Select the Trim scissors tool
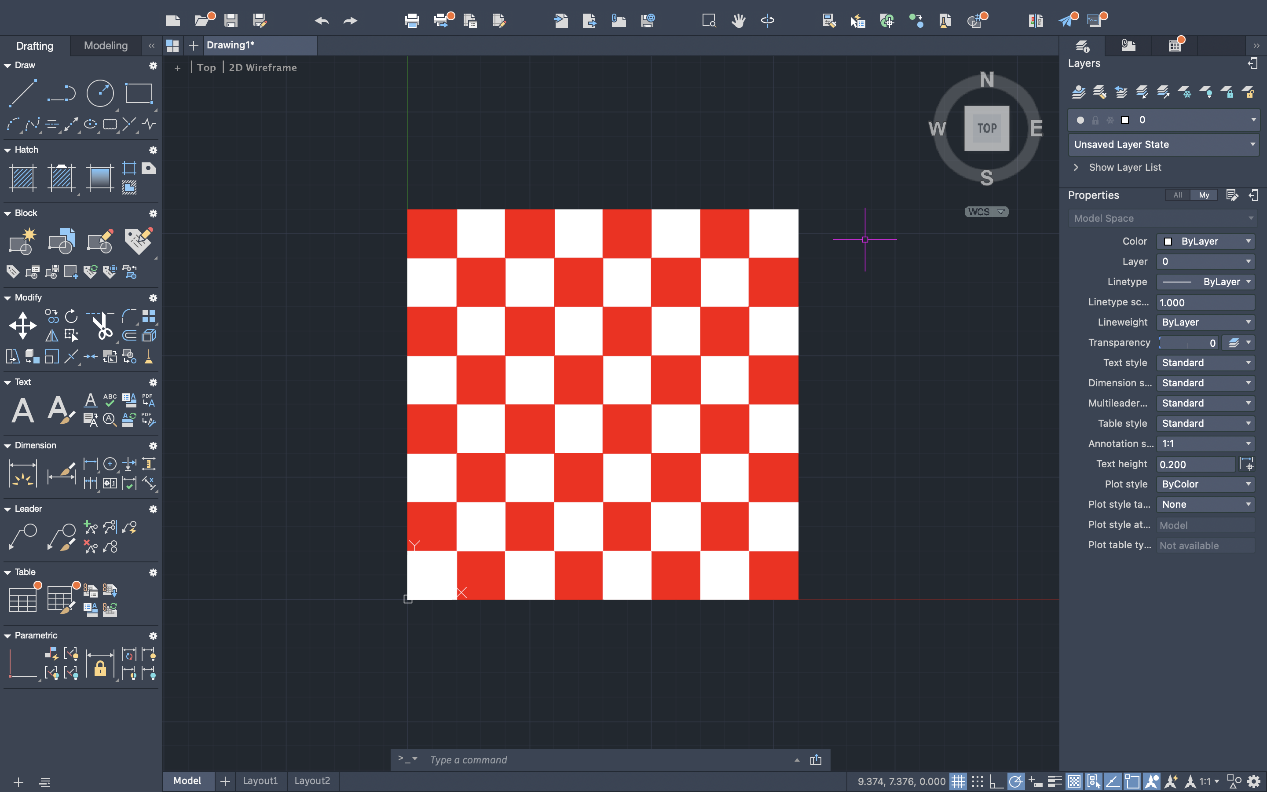1267x792 pixels. (102, 325)
